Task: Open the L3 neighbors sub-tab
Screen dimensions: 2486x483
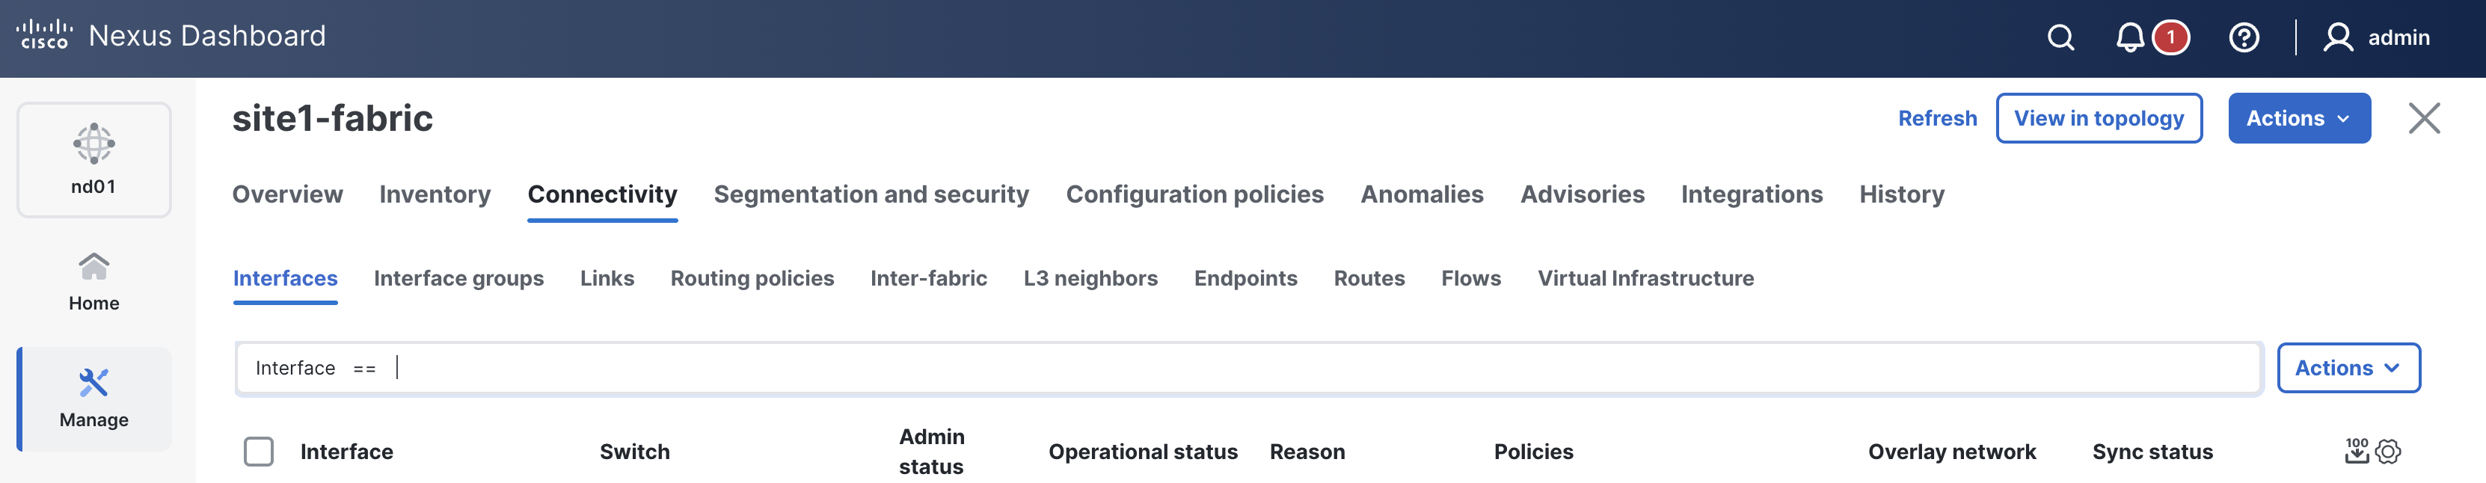Action: click(x=1090, y=279)
